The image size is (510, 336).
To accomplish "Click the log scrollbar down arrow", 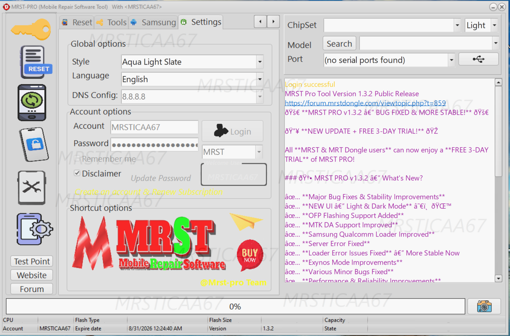I will tap(499, 279).
